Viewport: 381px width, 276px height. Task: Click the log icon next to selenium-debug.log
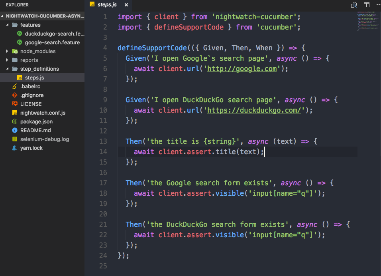coord(15,139)
